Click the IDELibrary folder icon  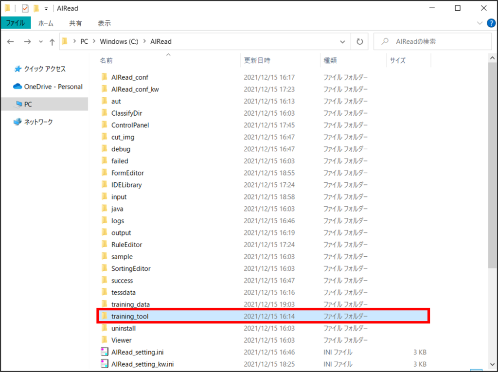pos(104,185)
